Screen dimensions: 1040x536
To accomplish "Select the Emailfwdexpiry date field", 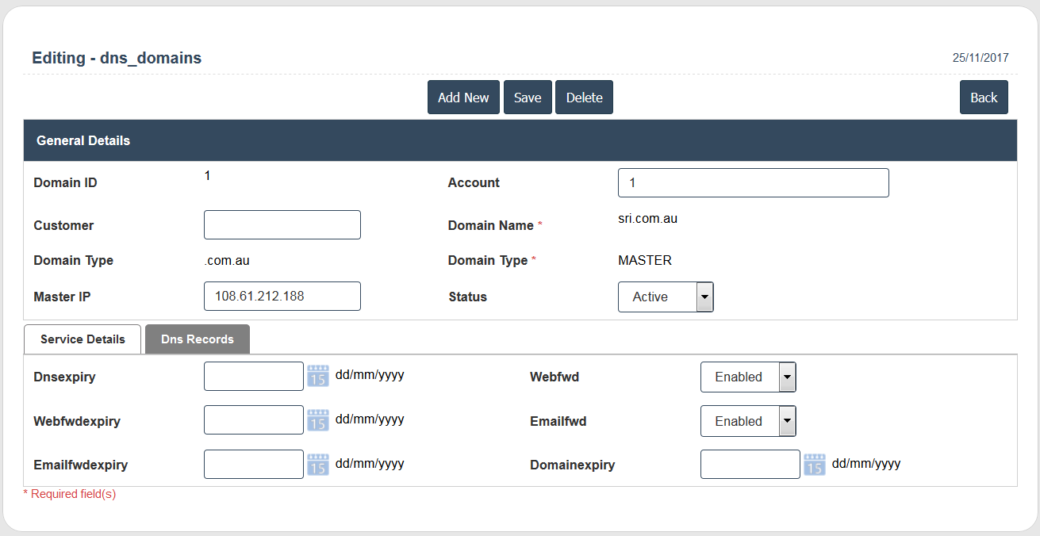I will tap(253, 465).
